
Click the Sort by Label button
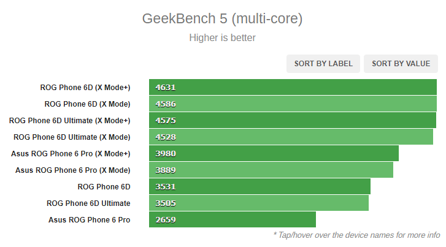coord(323,64)
